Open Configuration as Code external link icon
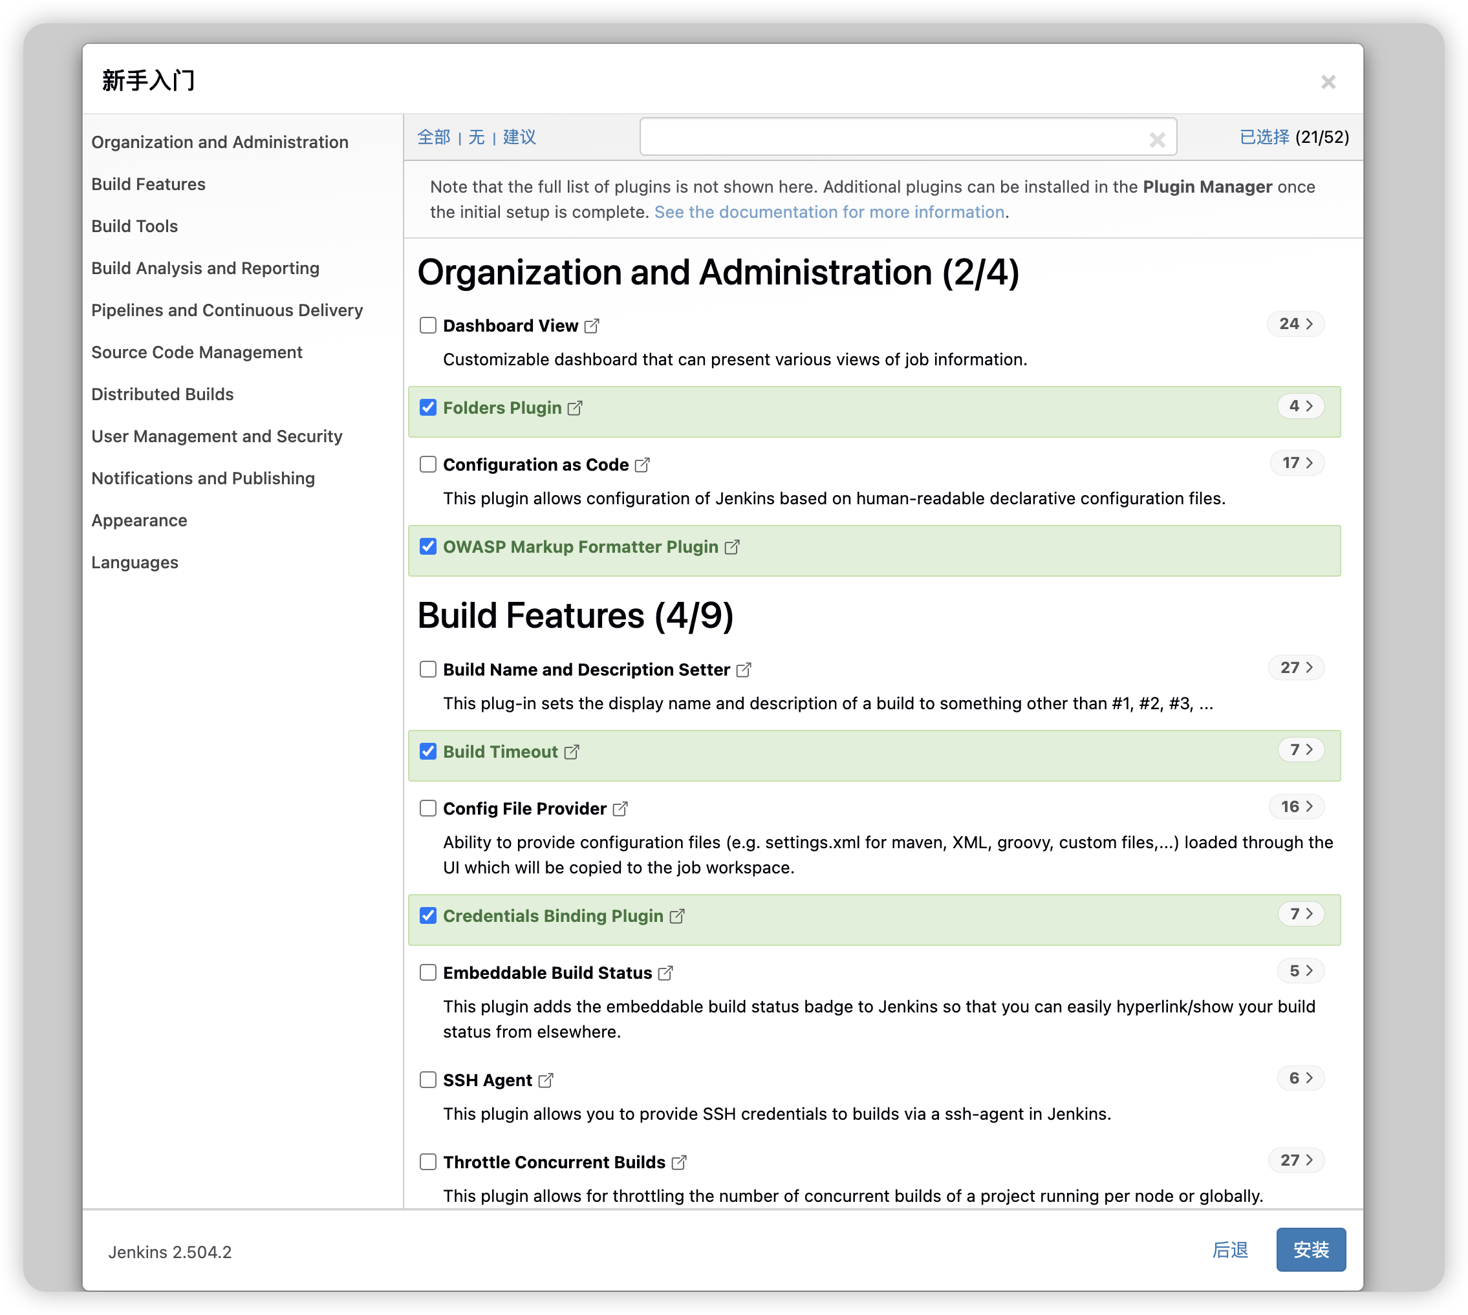 [642, 465]
